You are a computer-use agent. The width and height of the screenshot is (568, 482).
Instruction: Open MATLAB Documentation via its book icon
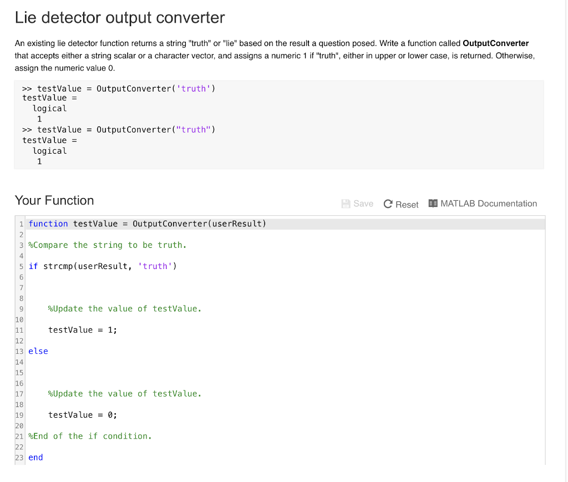tap(433, 204)
